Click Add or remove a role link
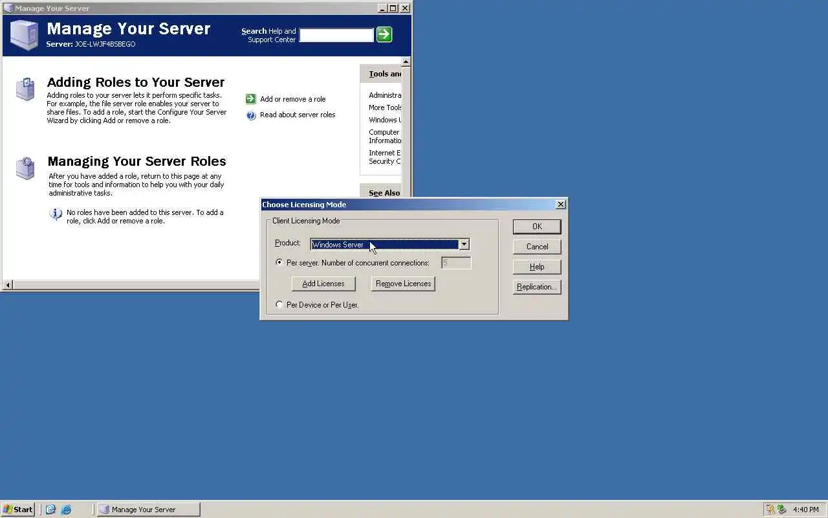This screenshot has width=828, height=518. point(292,99)
